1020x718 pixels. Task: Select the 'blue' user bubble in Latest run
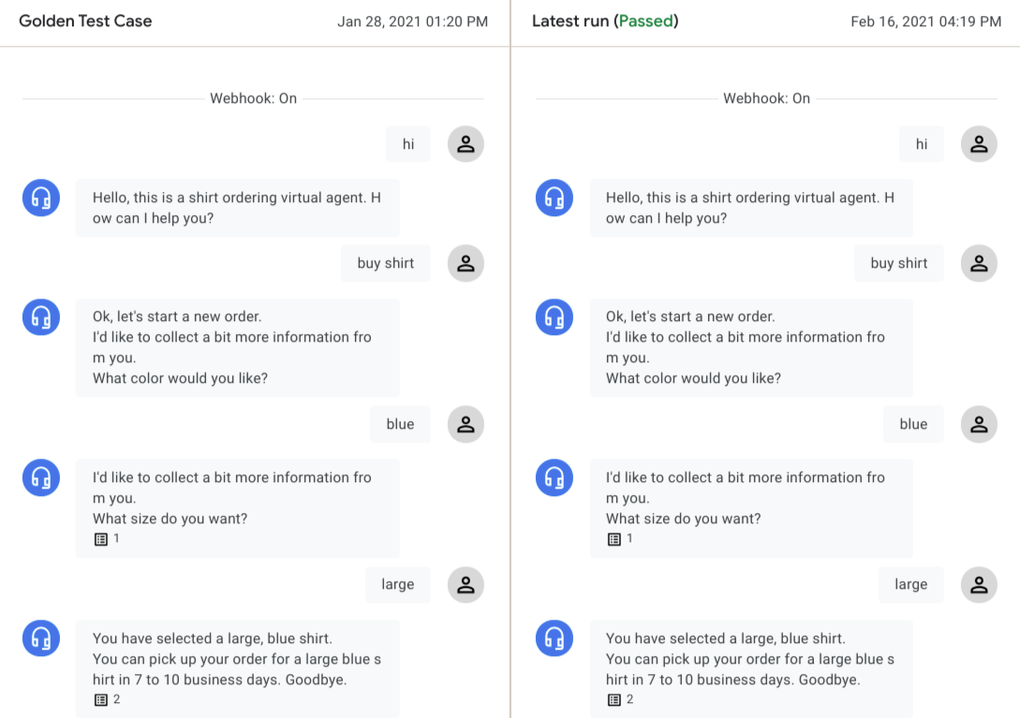pos(912,424)
